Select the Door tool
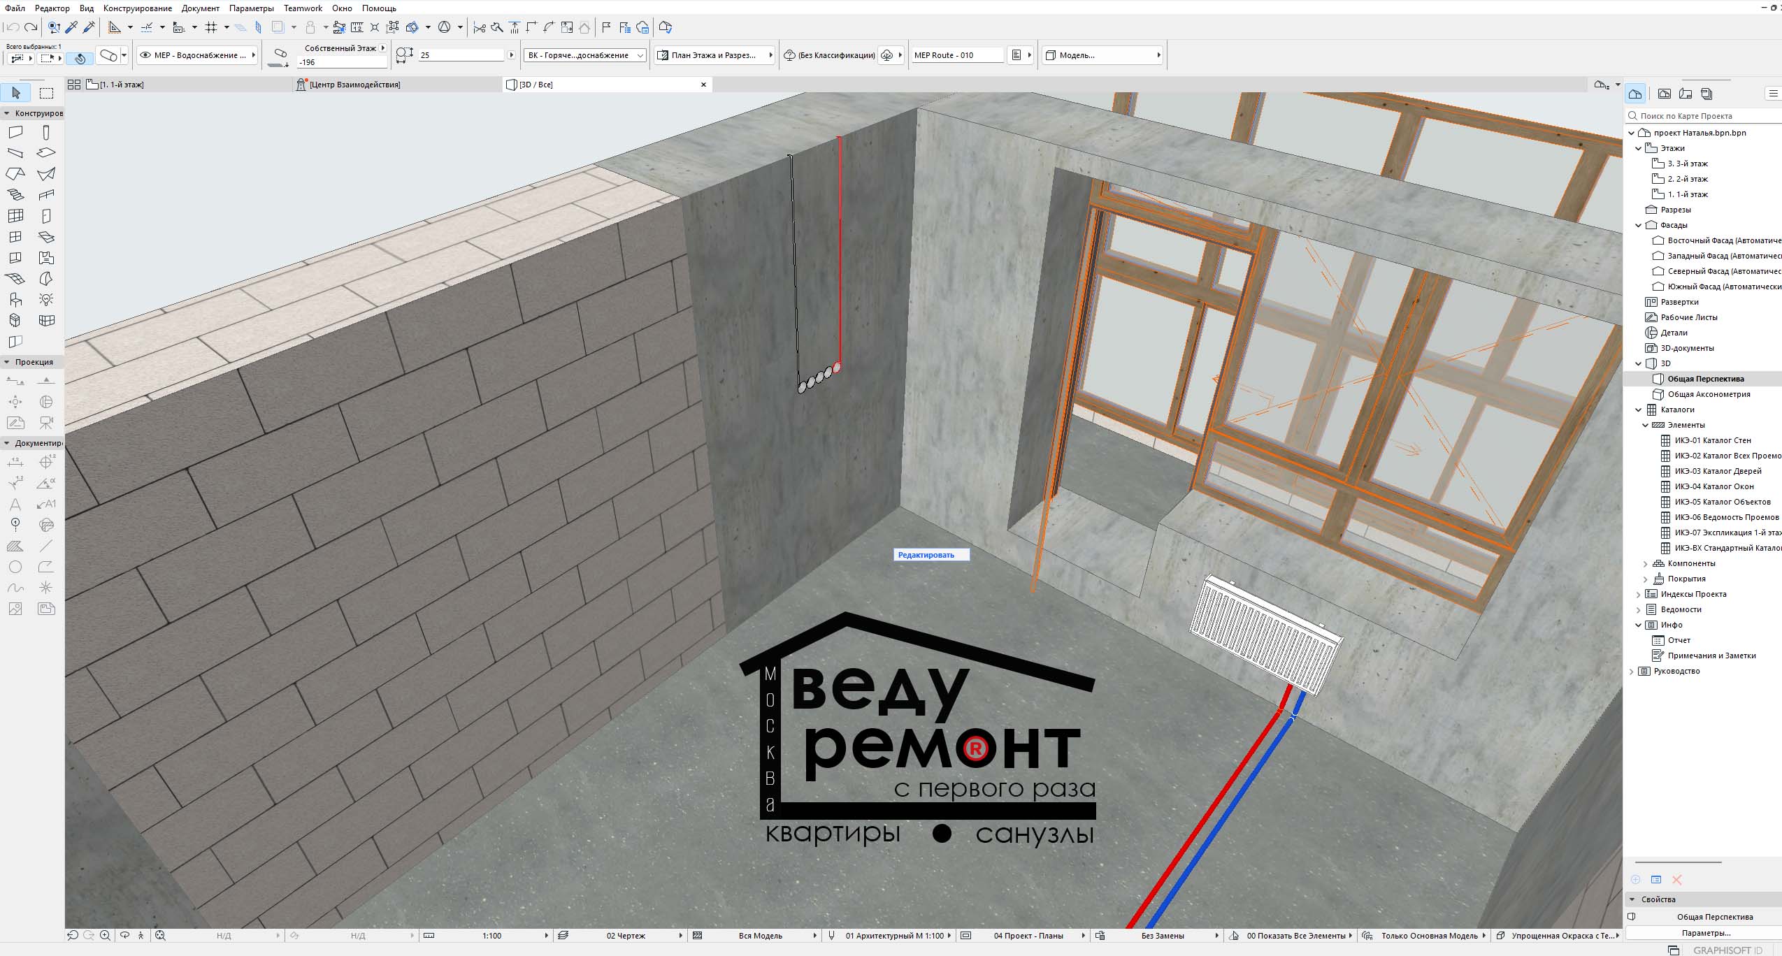Image resolution: width=1782 pixels, height=956 pixels. 46,216
